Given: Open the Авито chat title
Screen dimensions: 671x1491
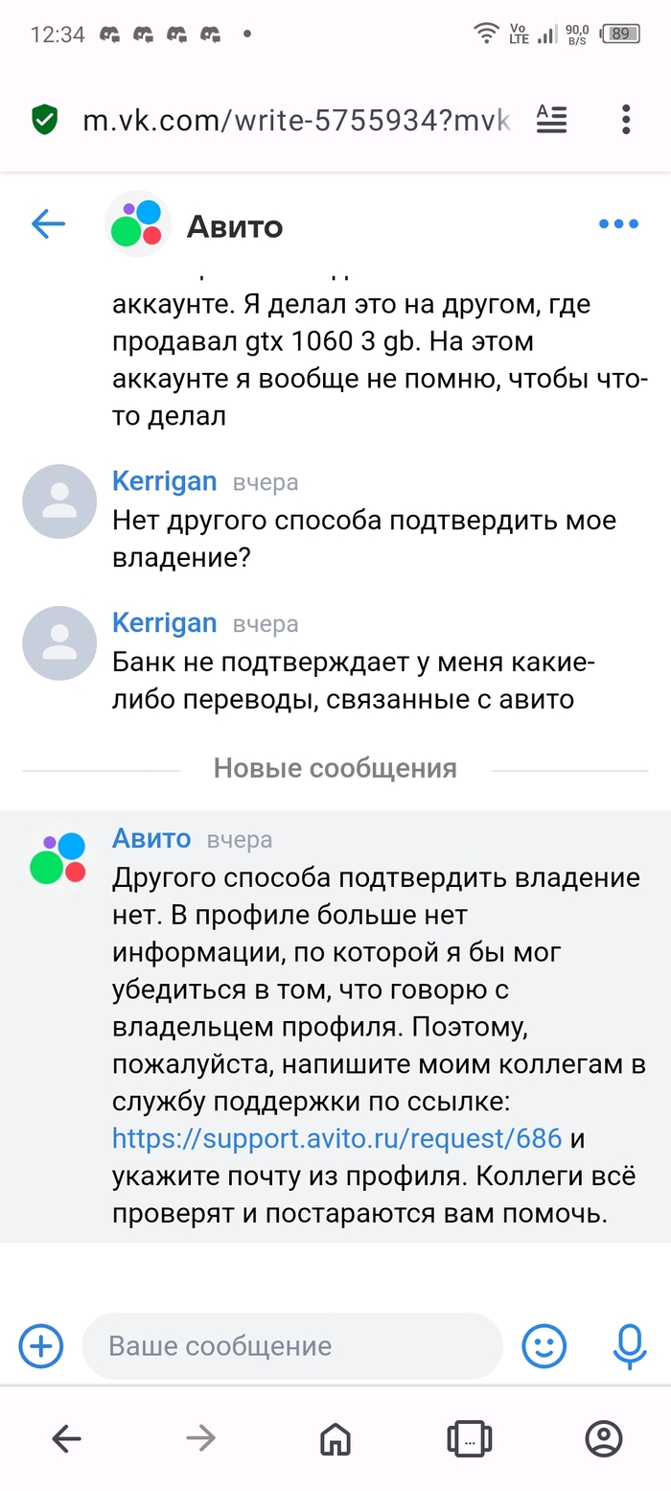Looking at the screenshot, I should (235, 226).
